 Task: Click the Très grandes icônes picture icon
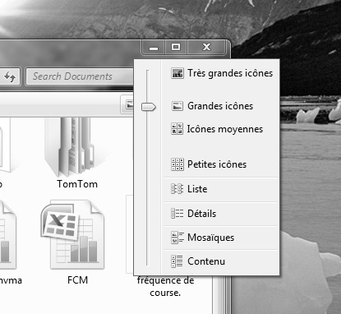coord(177,73)
